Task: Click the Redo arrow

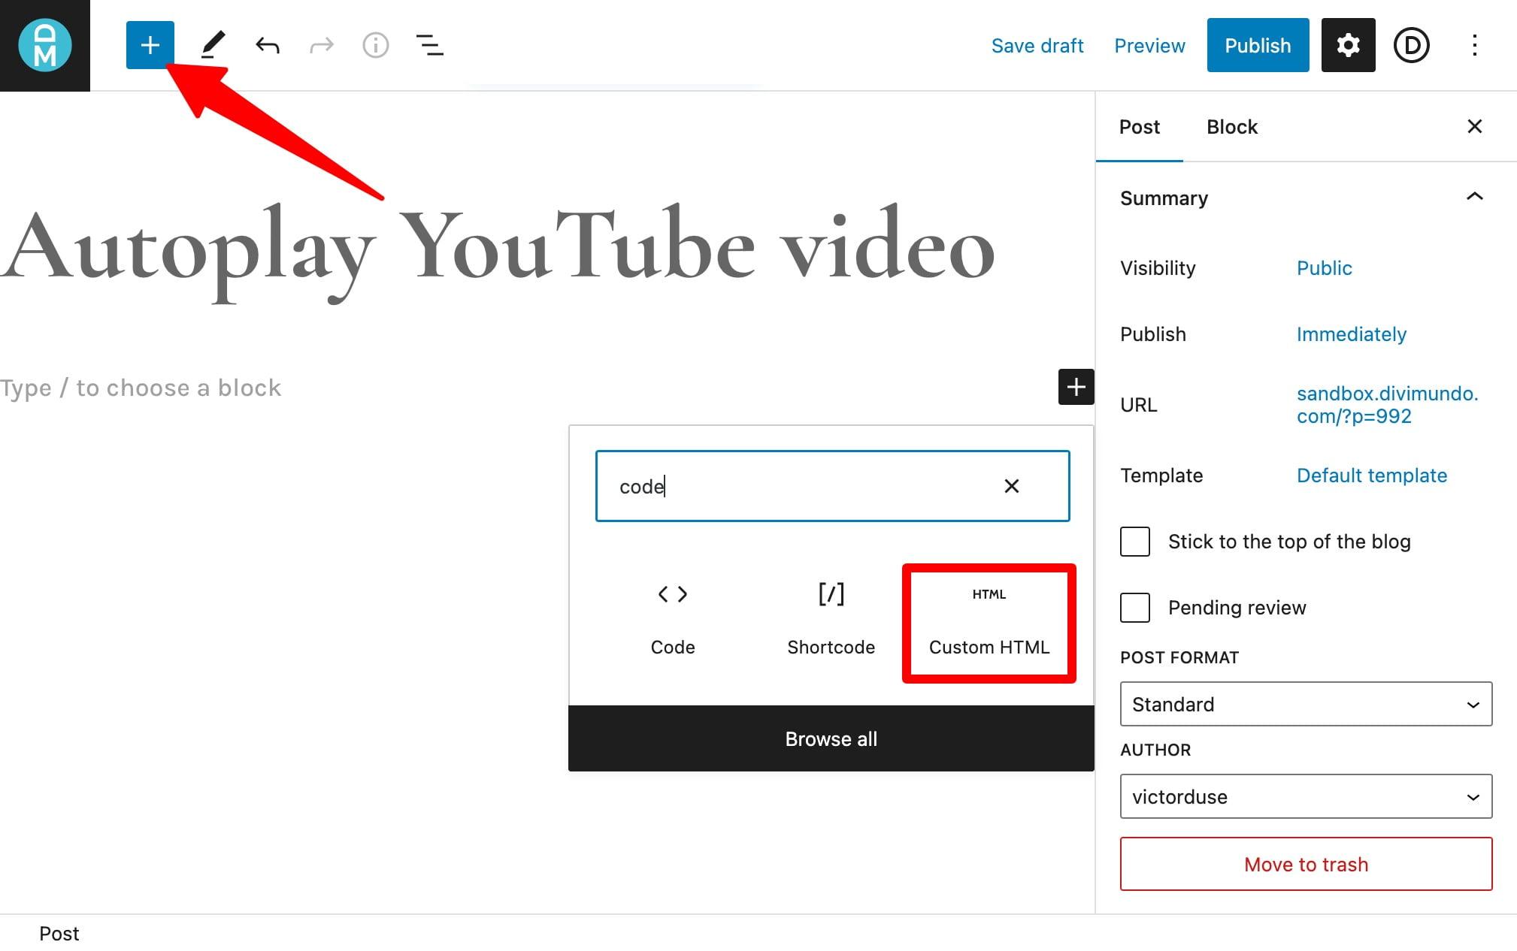Action: tap(322, 45)
